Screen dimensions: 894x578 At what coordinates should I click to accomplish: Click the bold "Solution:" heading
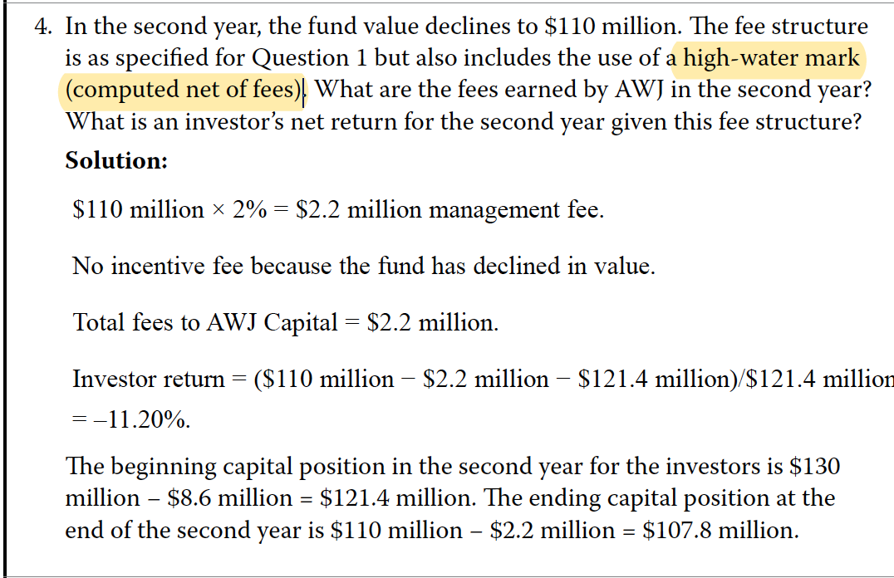[116, 160]
